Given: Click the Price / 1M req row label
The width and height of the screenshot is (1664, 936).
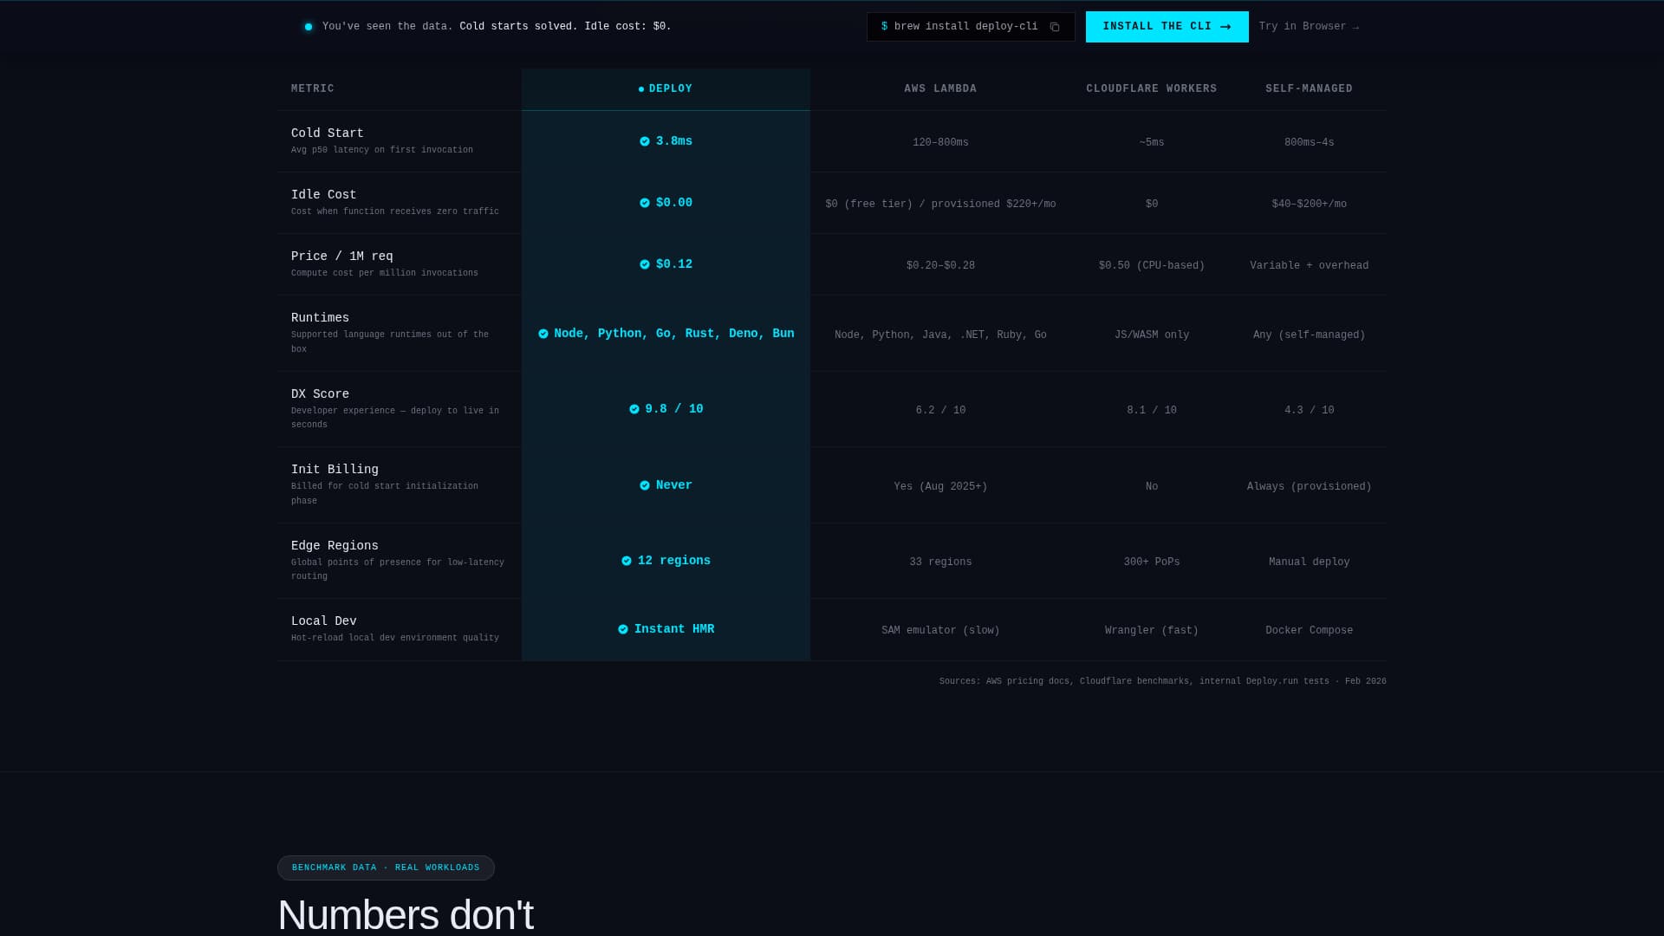Looking at the screenshot, I should point(342,257).
